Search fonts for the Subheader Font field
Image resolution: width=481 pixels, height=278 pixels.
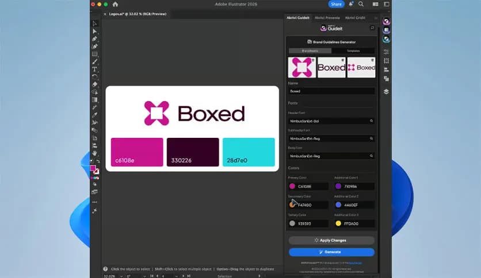point(371,138)
